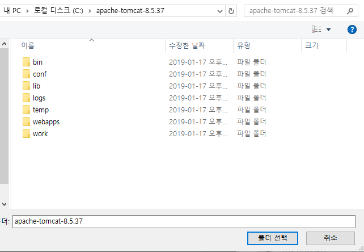Select the bin folder icon

tap(26, 62)
